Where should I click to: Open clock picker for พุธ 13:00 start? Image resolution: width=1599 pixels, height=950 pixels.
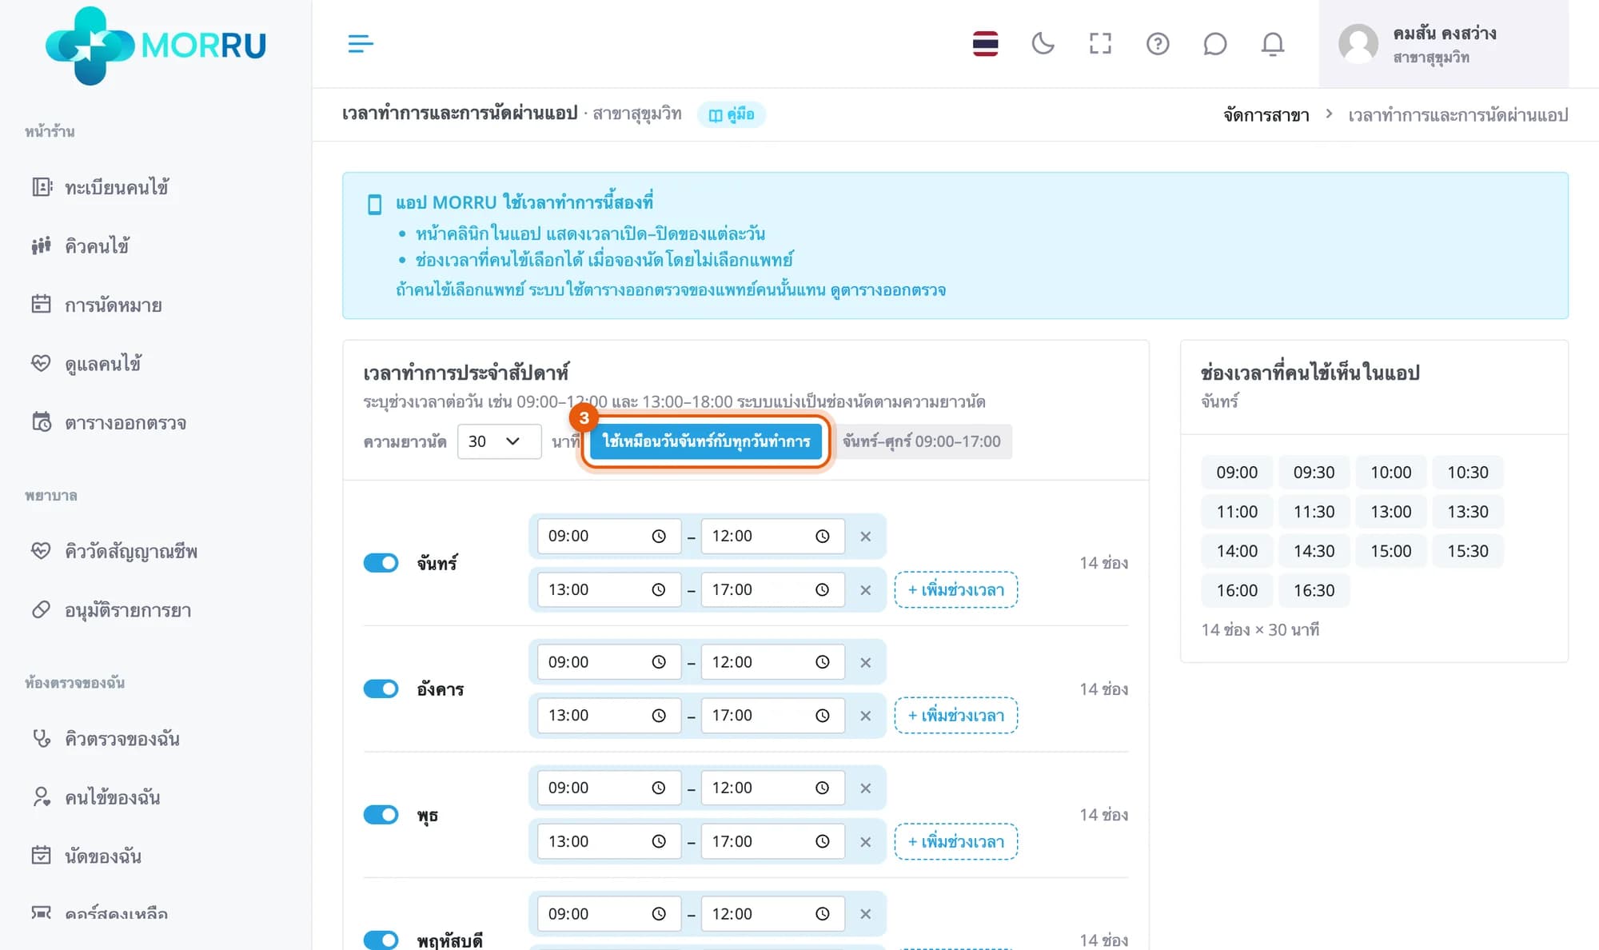pos(658,841)
